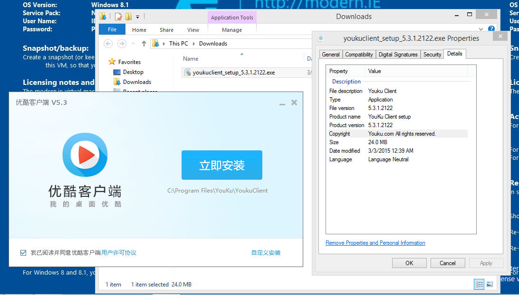Open recent locations dropdown arrow
This screenshot has height=295, width=519.
point(133,44)
